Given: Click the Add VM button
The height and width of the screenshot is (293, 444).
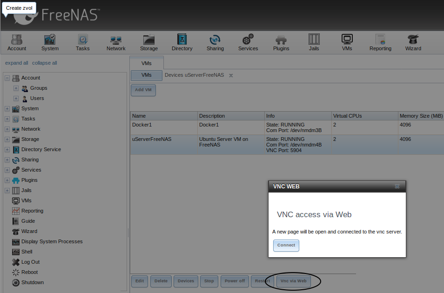Looking at the screenshot, I should pyautogui.click(x=143, y=90).
